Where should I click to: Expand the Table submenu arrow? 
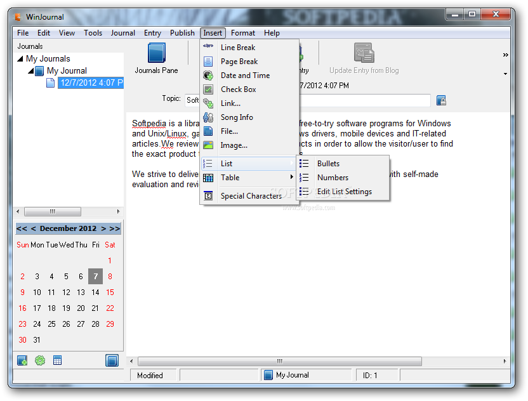292,177
